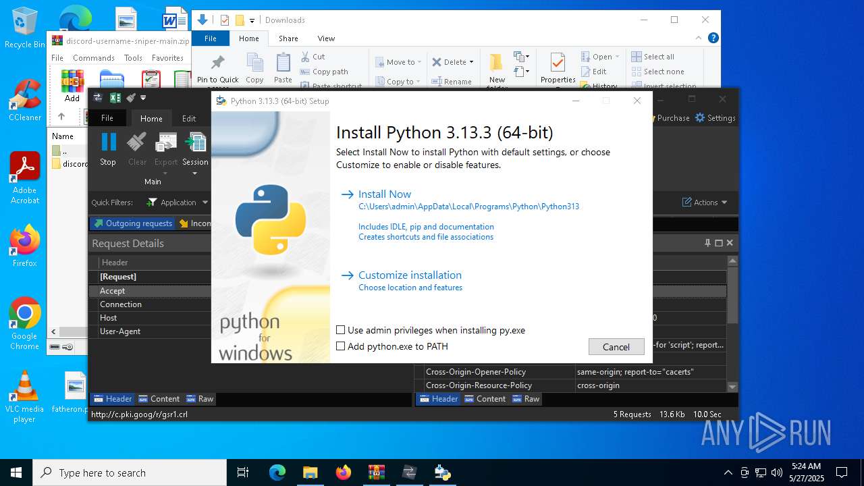Open Explorer View tab
The image size is (864, 486).
click(326, 38)
